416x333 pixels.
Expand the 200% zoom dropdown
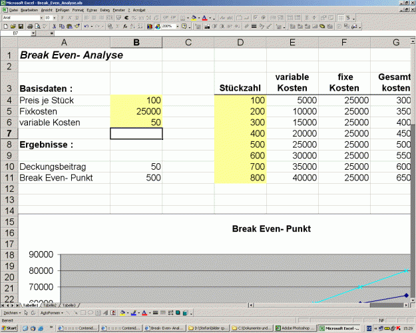[x=178, y=26]
